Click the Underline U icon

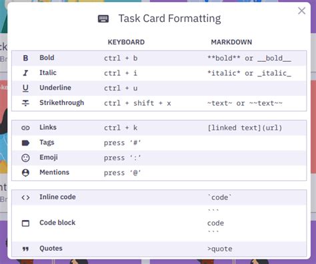(x=25, y=88)
